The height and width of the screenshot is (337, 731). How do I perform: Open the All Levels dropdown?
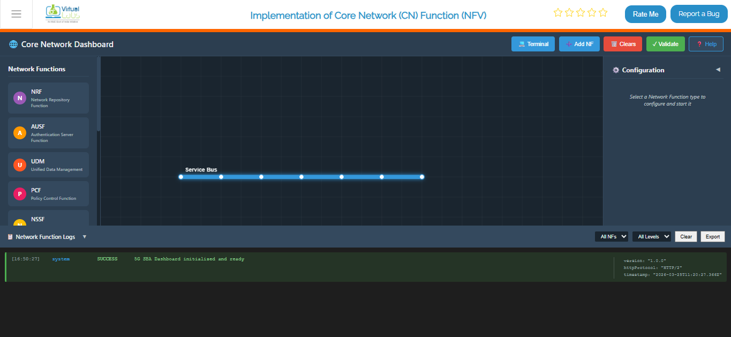(x=652, y=236)
